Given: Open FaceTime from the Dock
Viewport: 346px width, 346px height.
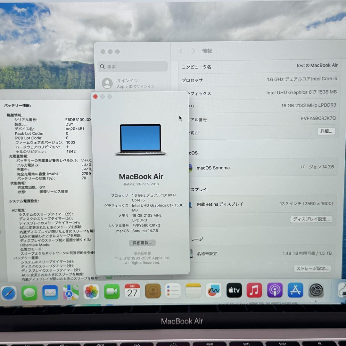Looking at the screenshot, I should pos(112,292).
